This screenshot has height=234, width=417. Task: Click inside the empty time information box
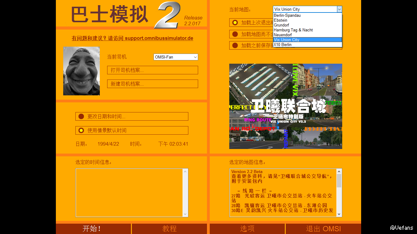[129, 193]
